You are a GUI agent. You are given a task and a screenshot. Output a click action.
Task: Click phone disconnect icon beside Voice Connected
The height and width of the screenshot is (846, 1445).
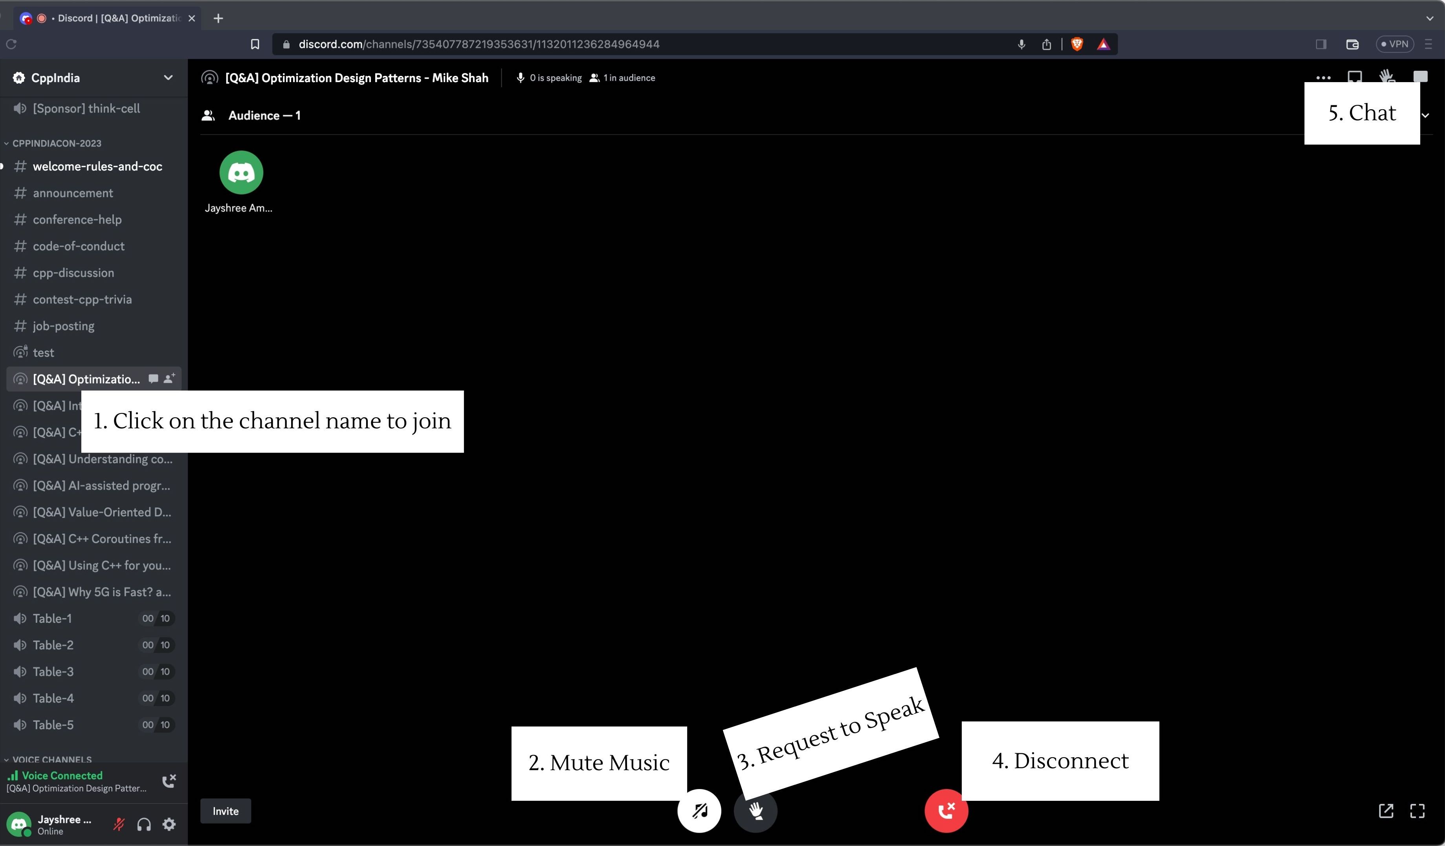[169, 781]
